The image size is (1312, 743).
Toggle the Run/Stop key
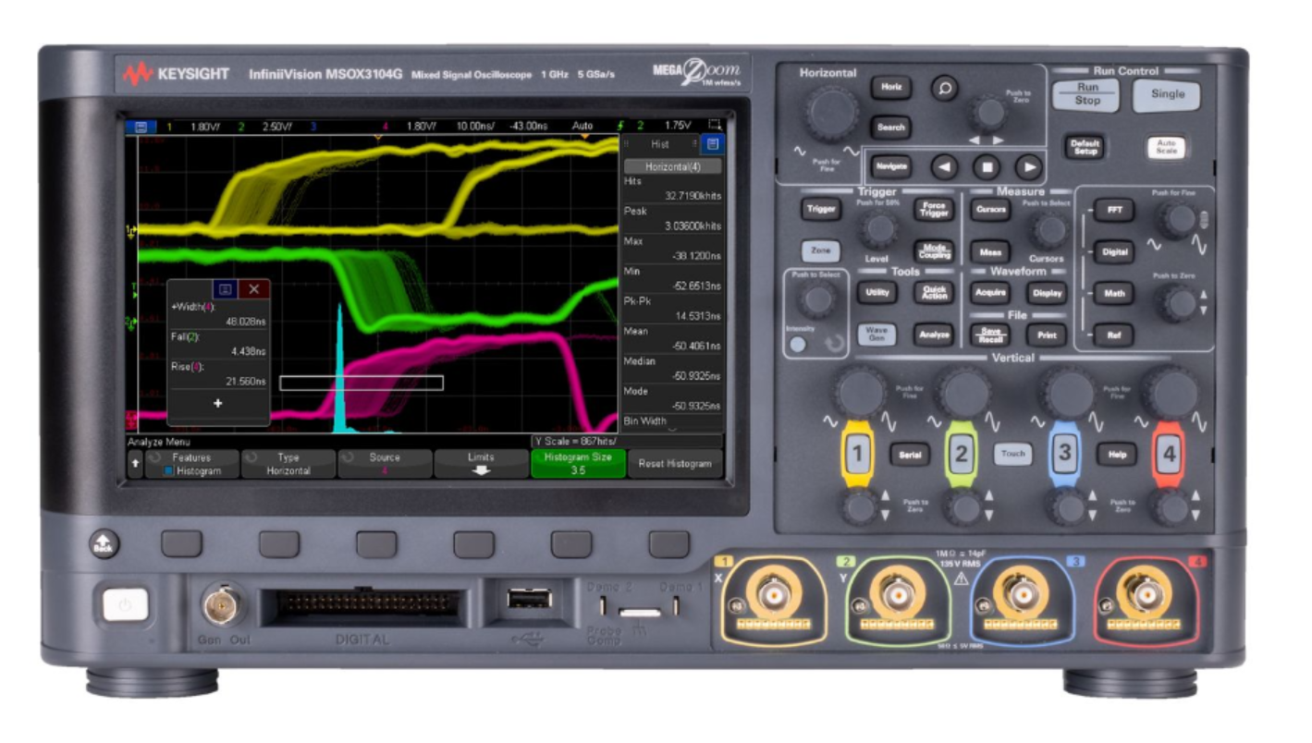click(1086, 94)
